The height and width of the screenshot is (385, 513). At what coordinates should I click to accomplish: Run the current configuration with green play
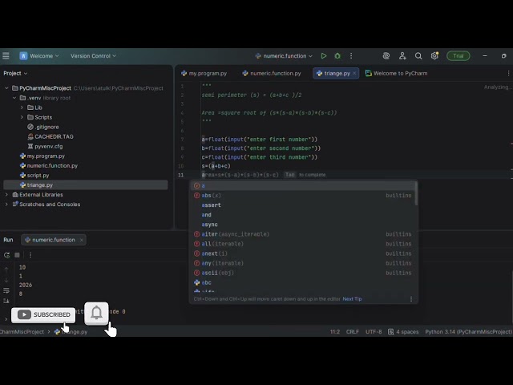[324, 56]
